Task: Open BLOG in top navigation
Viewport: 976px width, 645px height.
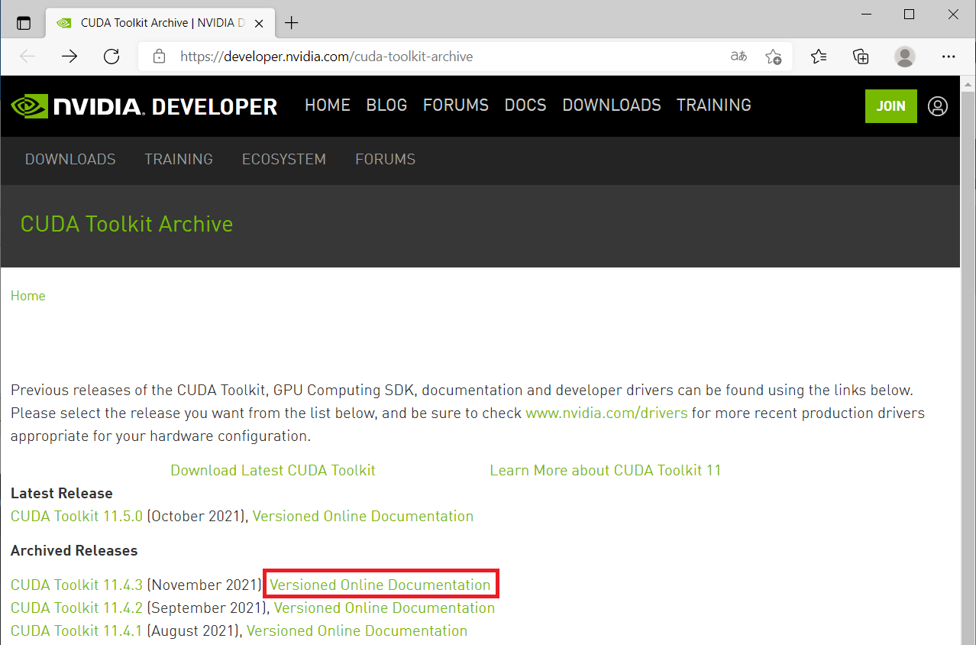Action: tap(386, 105)
